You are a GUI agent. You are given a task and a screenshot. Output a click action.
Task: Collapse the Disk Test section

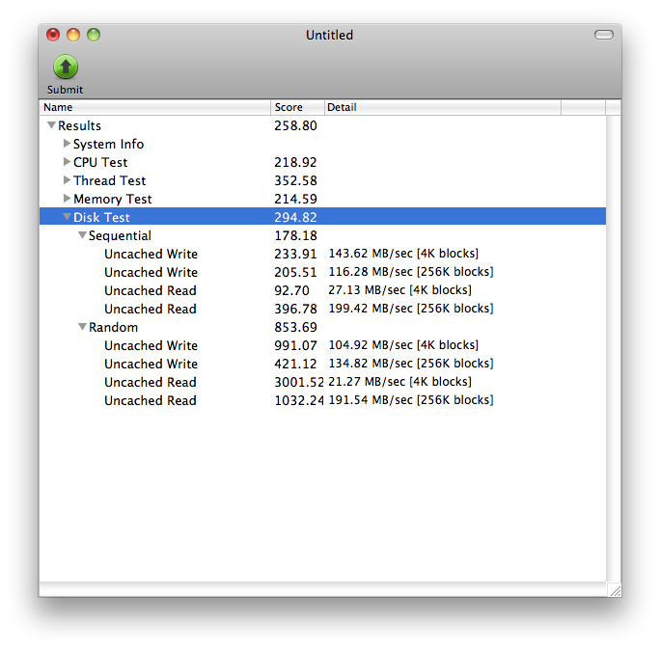[67, 217]
